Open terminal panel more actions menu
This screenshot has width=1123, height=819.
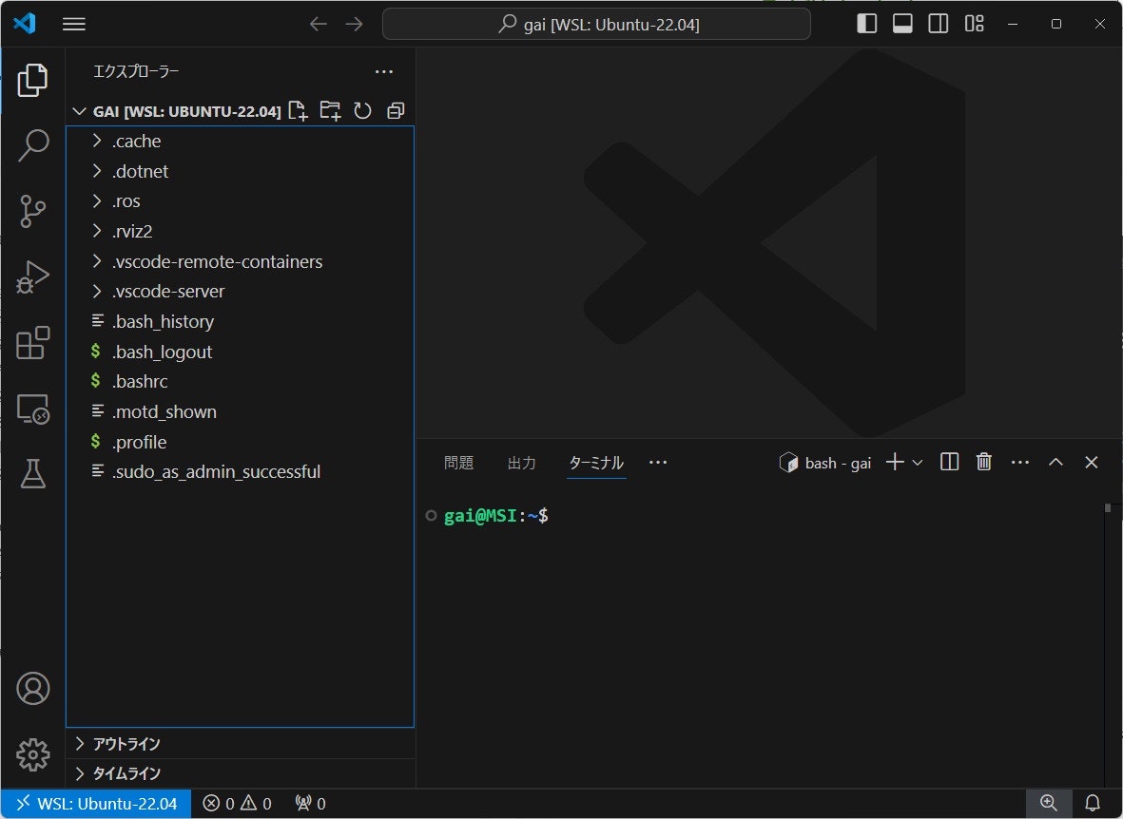tap(1020, 463)
